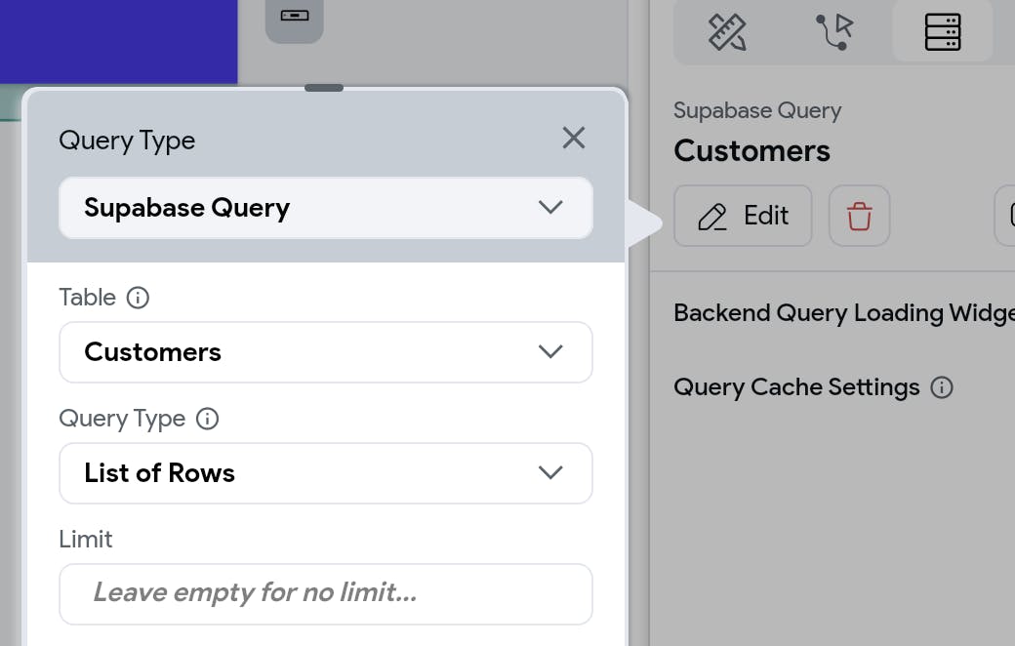Click the Backend Query Loading Widget label
The width and height of the screenshot is (1015, 646).
(844, 313)
